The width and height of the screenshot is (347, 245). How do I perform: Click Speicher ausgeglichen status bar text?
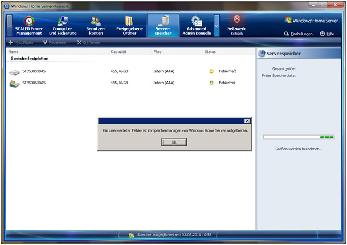(x=174, y=235)
